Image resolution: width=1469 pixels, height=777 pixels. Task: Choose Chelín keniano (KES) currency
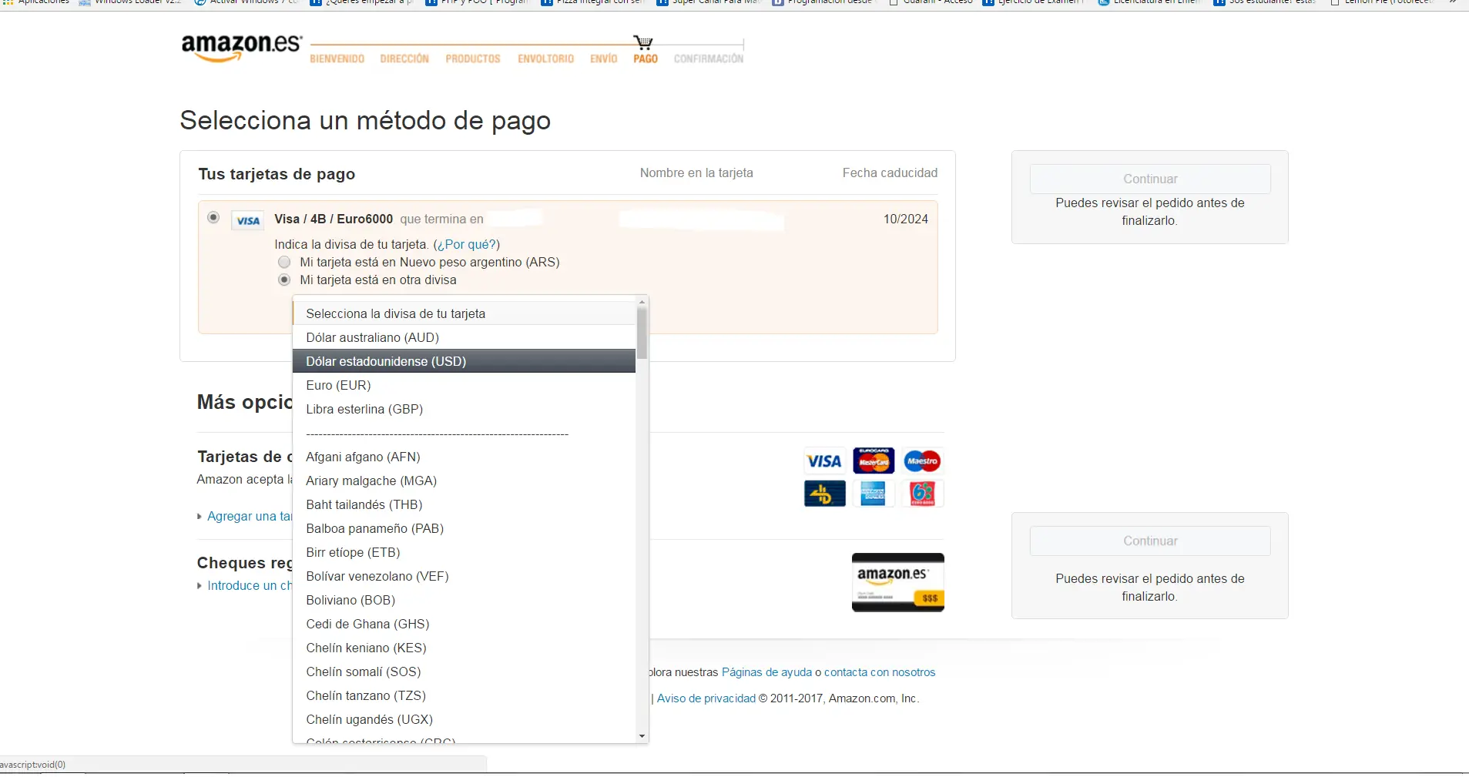click(x=464, y=648)
